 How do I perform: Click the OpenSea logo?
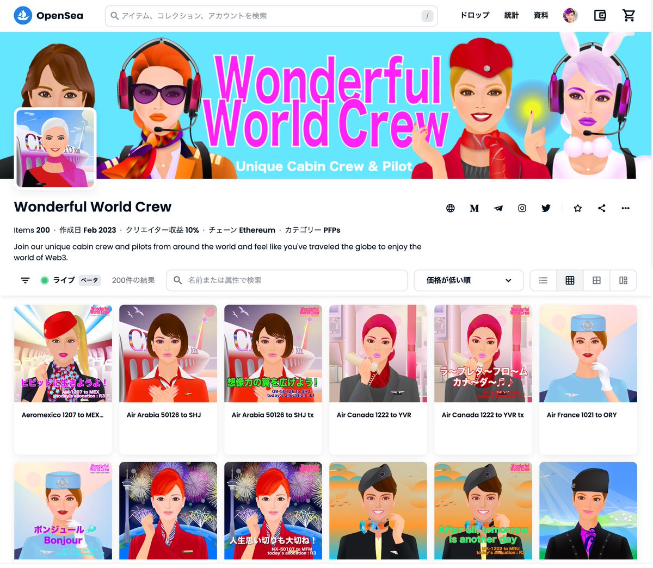coord(48,16)
